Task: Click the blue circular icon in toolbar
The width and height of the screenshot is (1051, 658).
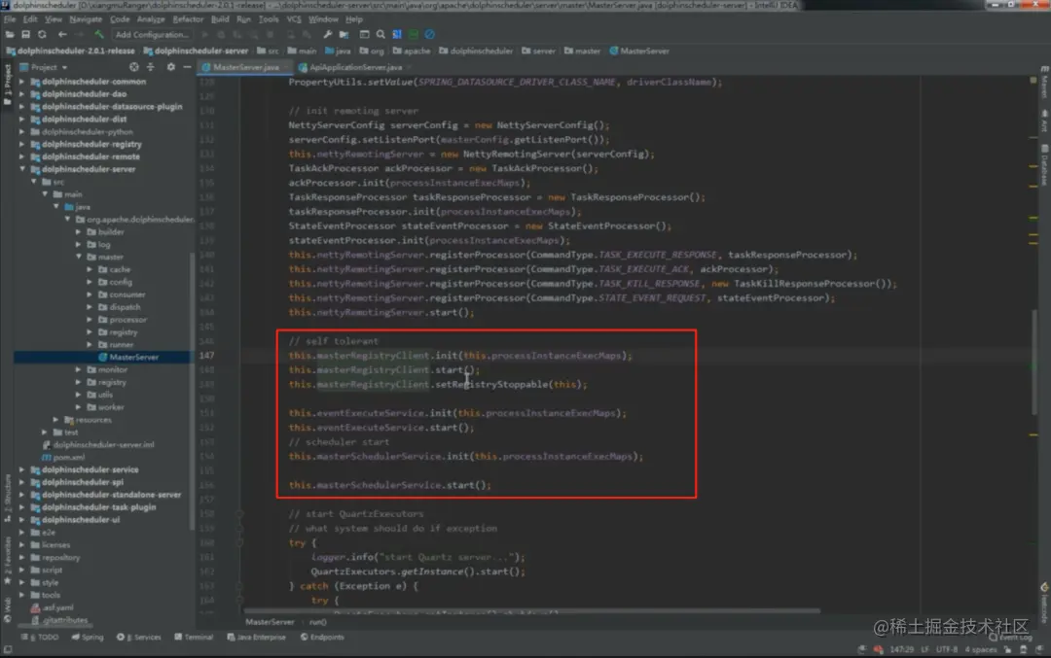Action: pos(430,34)
